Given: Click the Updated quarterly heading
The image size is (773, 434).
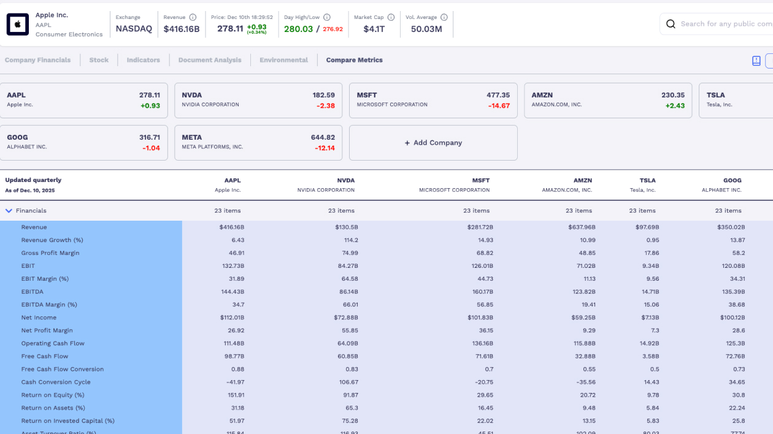Looking at the screenshot, I should click(33, 180).
